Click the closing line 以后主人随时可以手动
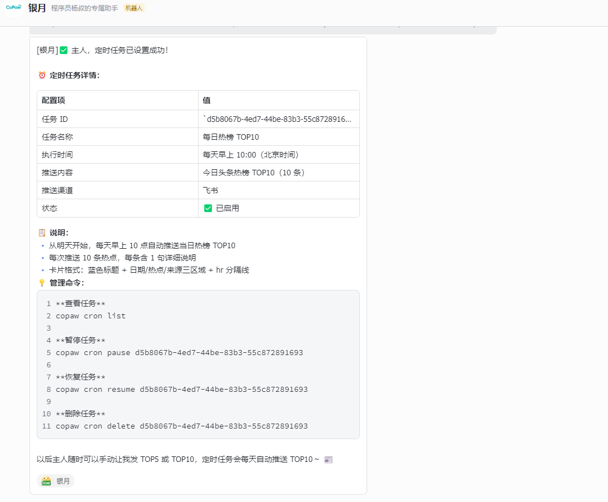The width and height of the screenshot is (608, 502). pos(177,459)
